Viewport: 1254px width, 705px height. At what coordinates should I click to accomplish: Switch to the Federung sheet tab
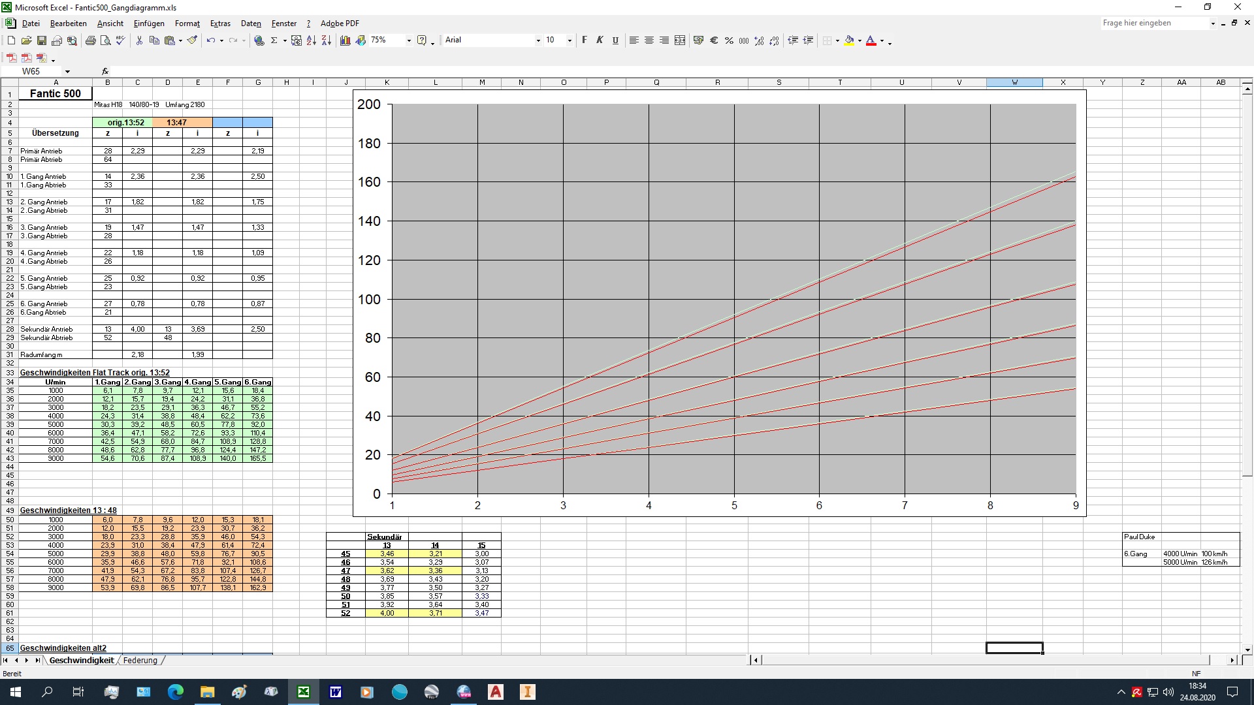click(140, 661)
